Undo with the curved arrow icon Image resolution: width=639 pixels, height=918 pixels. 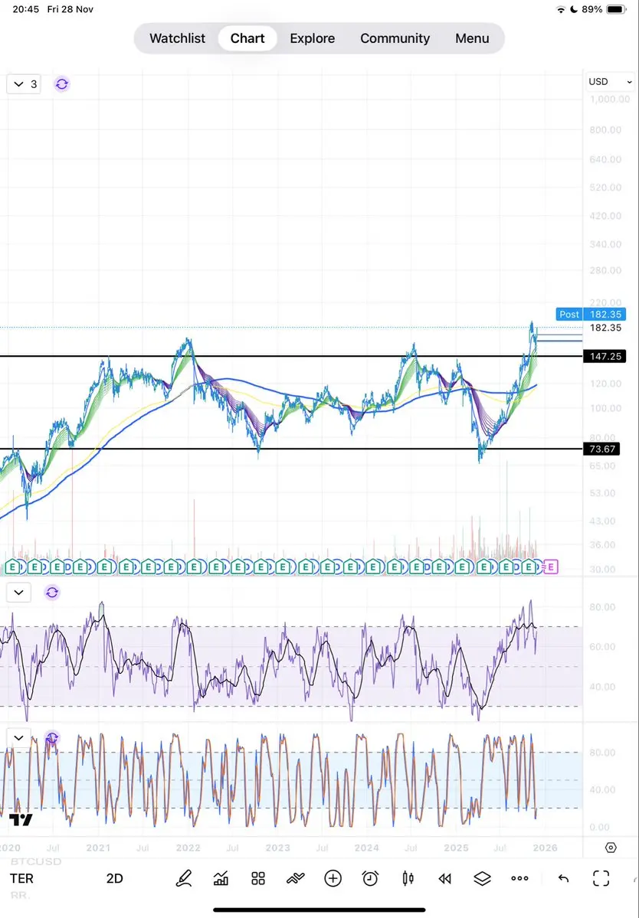(x=563, y=878)
